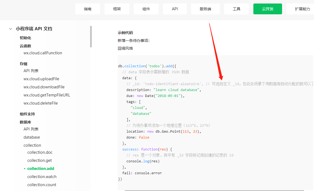
Task: Click the '_id' todo-identifiant-aleatoire comment line
Action: click(220, 84)
